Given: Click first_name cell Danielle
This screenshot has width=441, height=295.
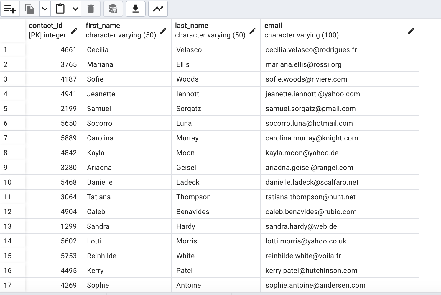Looking at the screenshot, I should click(x=127, y=182).
